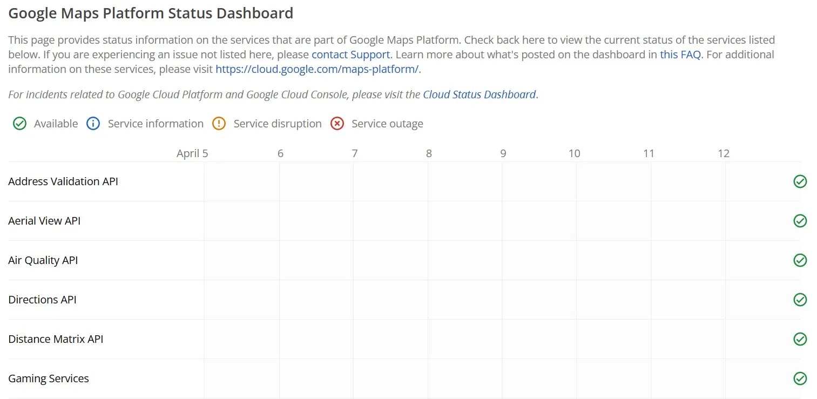Screen dimensions: 817x399
Task: Click the Available green check legend icon
Action: (19, 123)
